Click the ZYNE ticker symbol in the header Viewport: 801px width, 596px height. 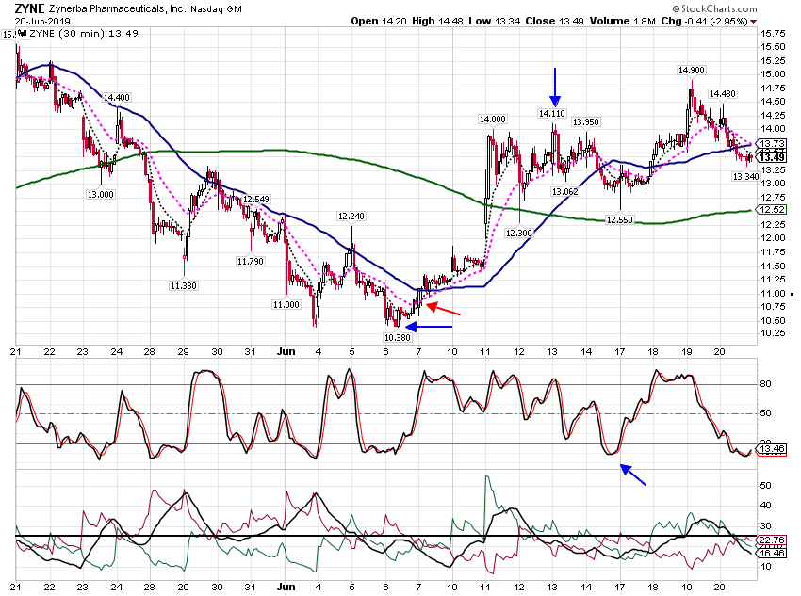29,8
